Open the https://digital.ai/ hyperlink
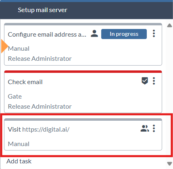173x169 pixels. tap(46, 130)
